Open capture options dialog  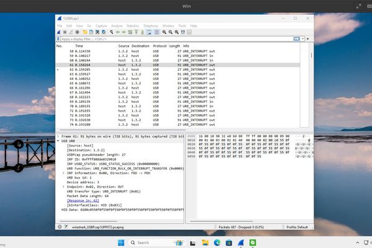(77, 32)
